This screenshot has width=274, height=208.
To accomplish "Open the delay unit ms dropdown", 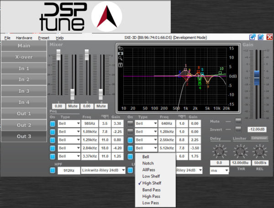I will (219, 171).
